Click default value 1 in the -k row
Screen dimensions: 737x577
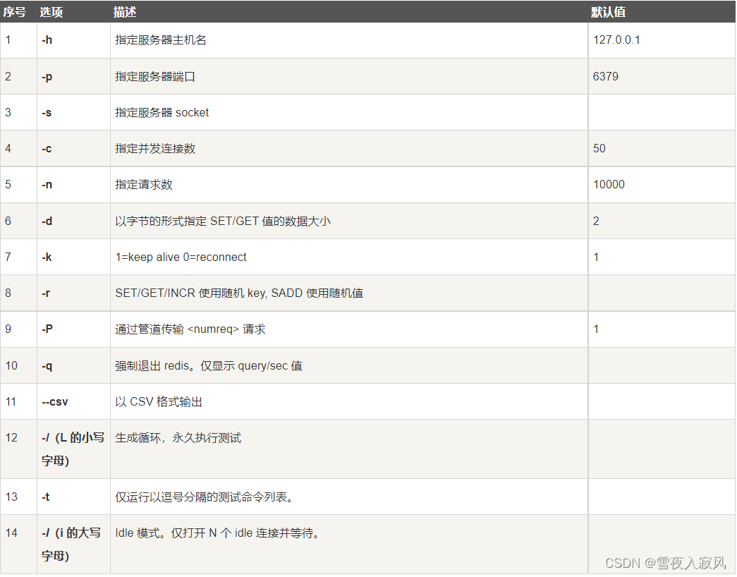pyautogui.click(x=596, y=257)
